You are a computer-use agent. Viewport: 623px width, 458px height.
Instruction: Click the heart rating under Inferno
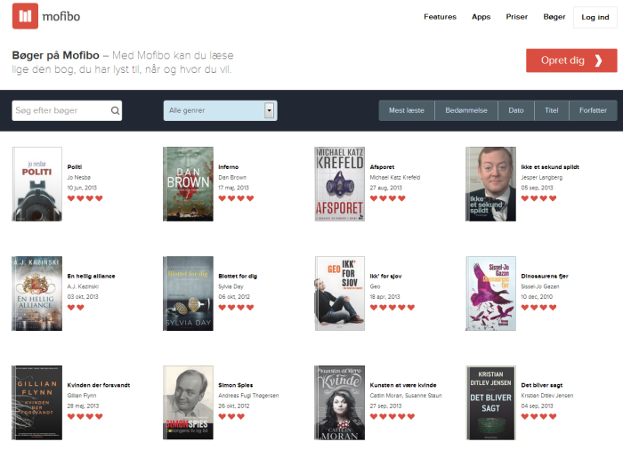pyautogui.click(x=236, y=198)
